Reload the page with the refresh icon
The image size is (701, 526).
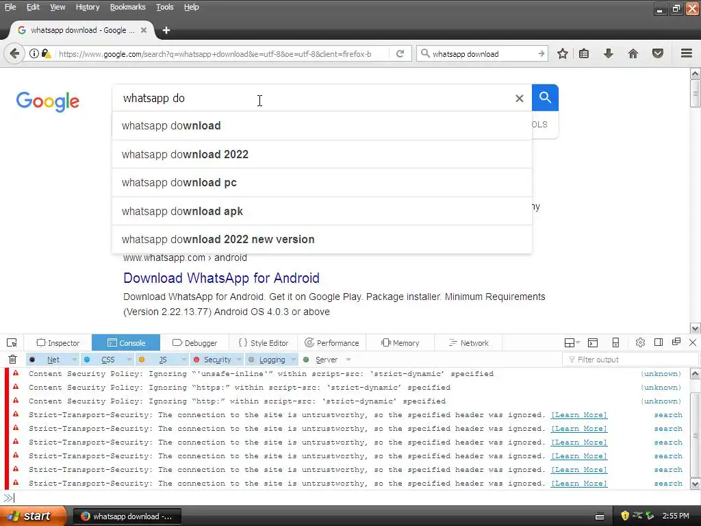[400, 53]
